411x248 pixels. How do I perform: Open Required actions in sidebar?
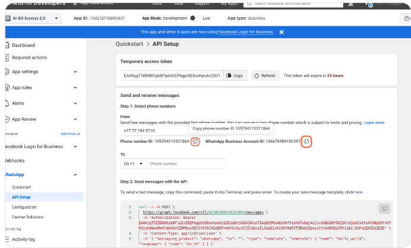[29, 58]
